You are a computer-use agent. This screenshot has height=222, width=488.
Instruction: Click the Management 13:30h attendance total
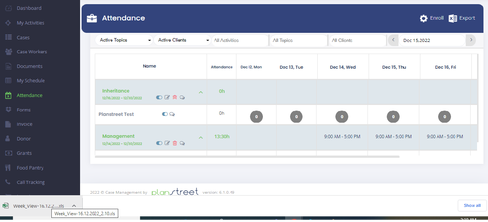222,136
